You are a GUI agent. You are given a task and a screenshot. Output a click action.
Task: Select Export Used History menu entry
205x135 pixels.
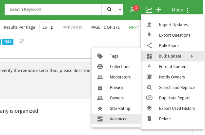[x=172, y=108]
